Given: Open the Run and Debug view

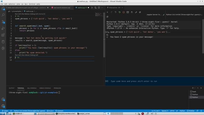Looking at the screenshot, I should tap(3, 28).
